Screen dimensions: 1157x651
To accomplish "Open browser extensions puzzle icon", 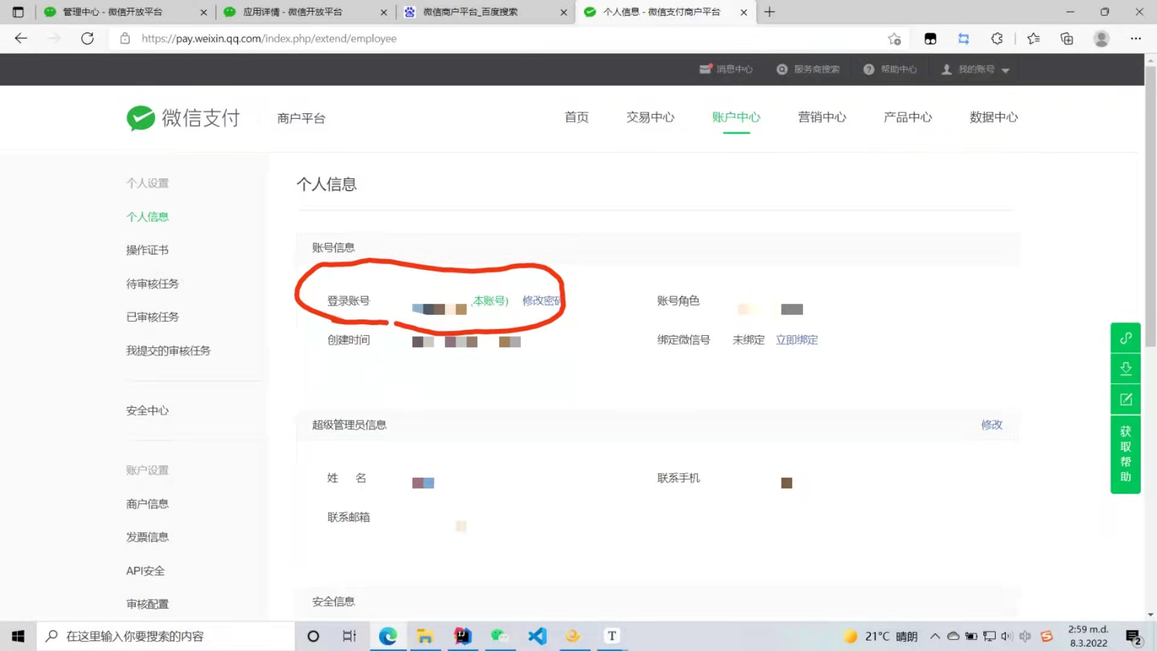I will coord(997,39).
